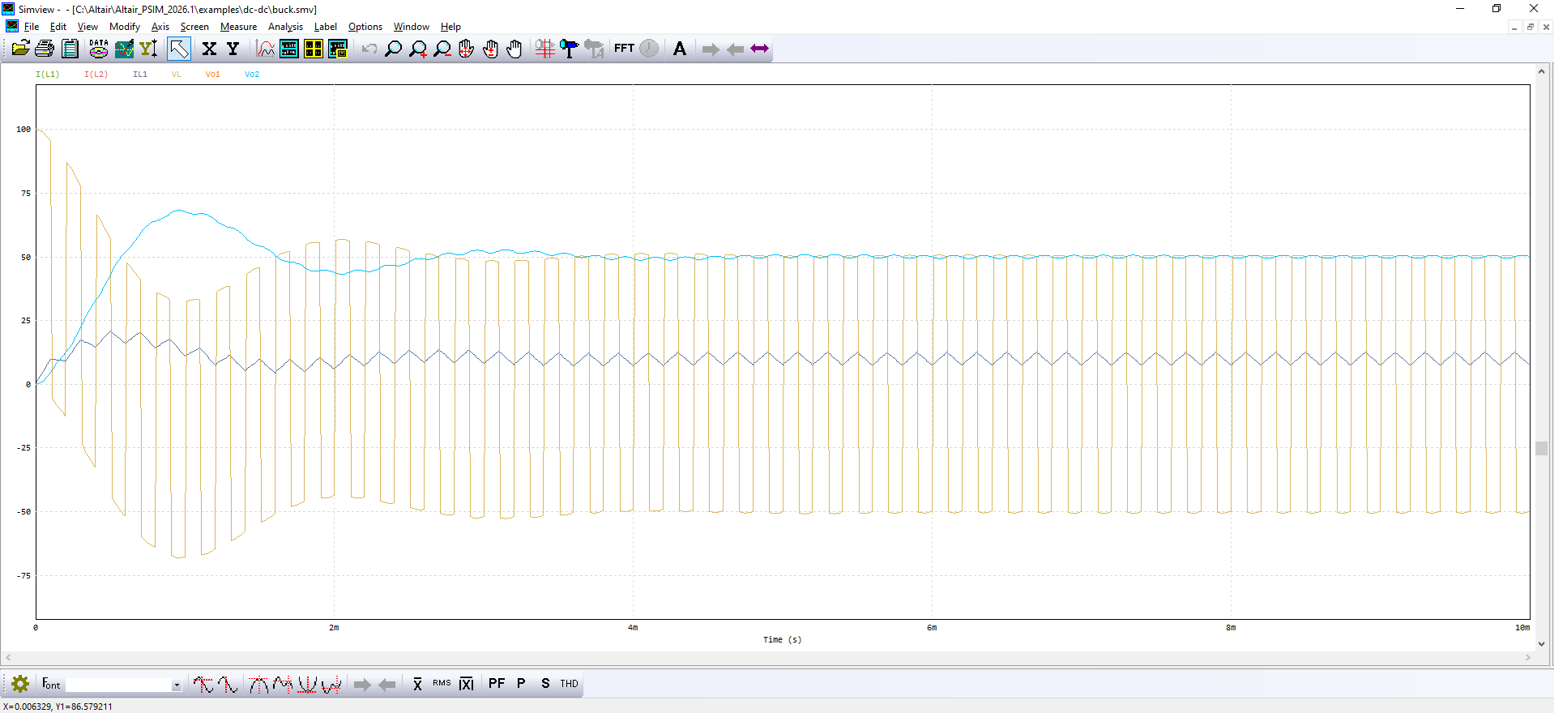Screen dimensions: 1554x713
Task: Click the apparent power S button
Action: click(x=545, y=684)
